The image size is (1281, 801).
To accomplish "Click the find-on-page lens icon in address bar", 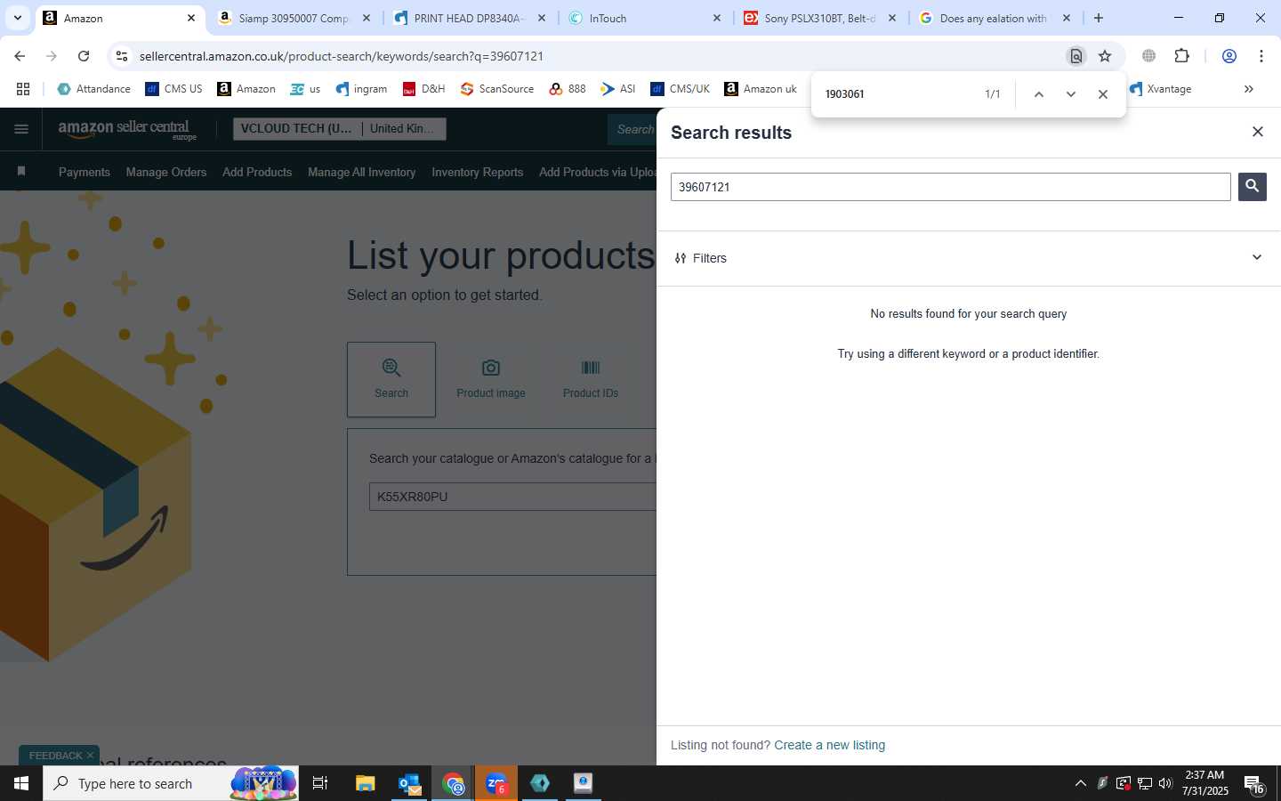I will (1076, 56).
